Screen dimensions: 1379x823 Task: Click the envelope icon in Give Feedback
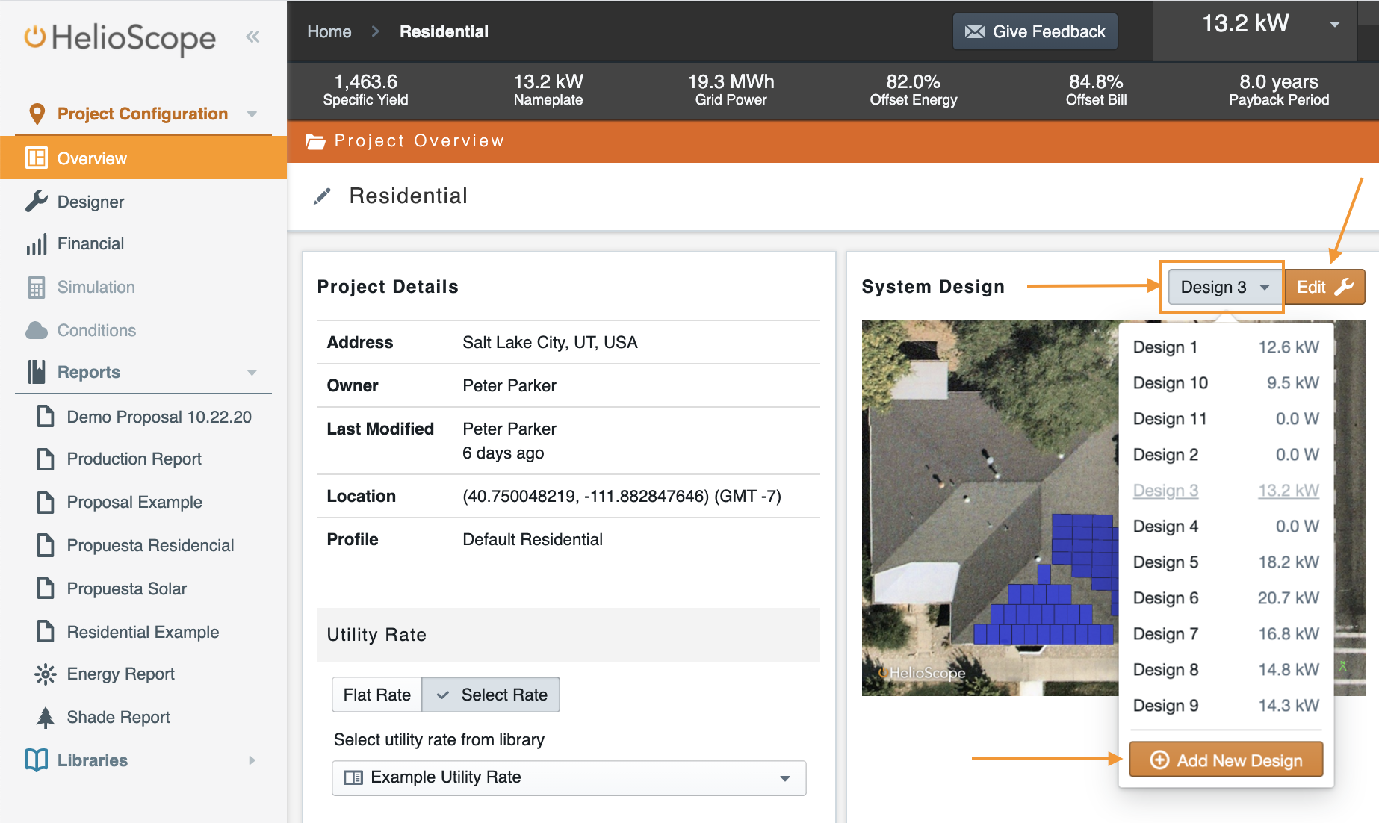coord(975,31)
